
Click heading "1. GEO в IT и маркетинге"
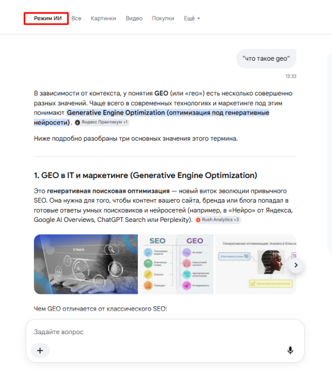coord(146,175)
